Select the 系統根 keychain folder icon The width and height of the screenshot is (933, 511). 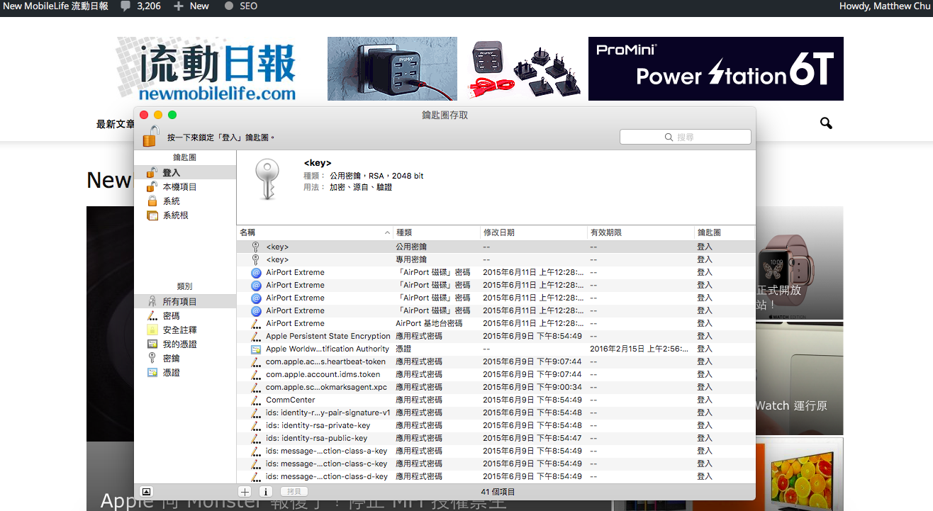[x=152, y=215]
